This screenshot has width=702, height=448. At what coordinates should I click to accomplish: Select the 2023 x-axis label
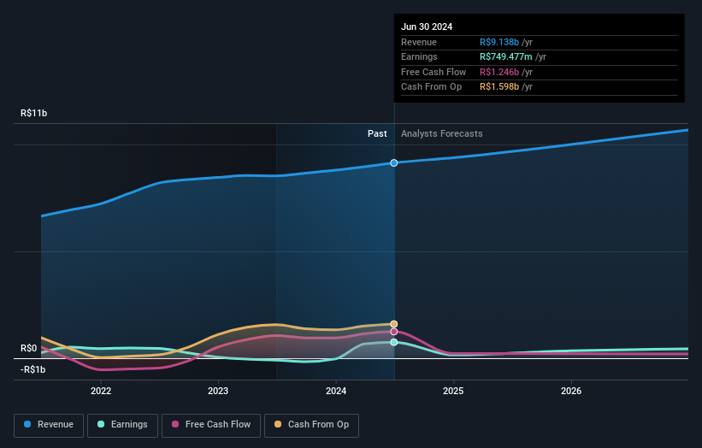[218, 391]
